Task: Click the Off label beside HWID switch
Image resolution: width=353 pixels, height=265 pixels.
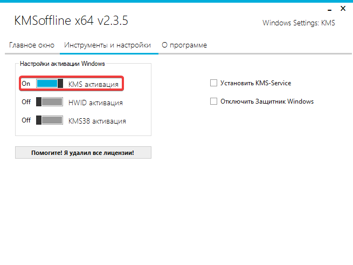Action: tap(26, 102)
